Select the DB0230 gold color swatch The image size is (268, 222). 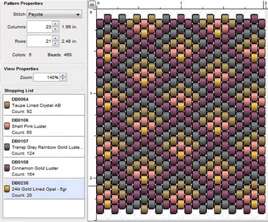coord(7,189)
